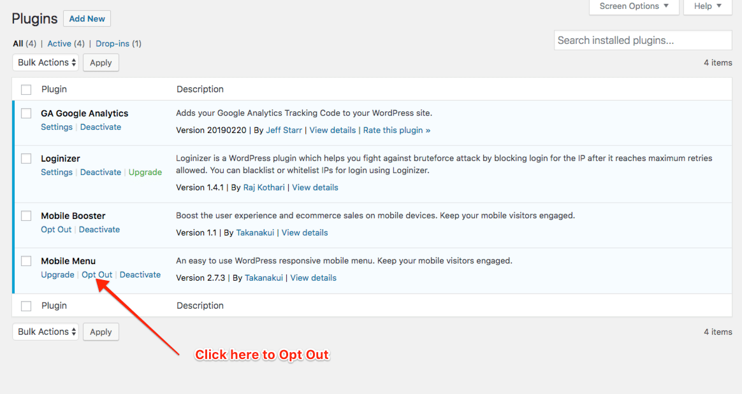Tick the select-all checkbox in the table footer
The height and width of the screenshot is (394, 742).
point(26,306)
